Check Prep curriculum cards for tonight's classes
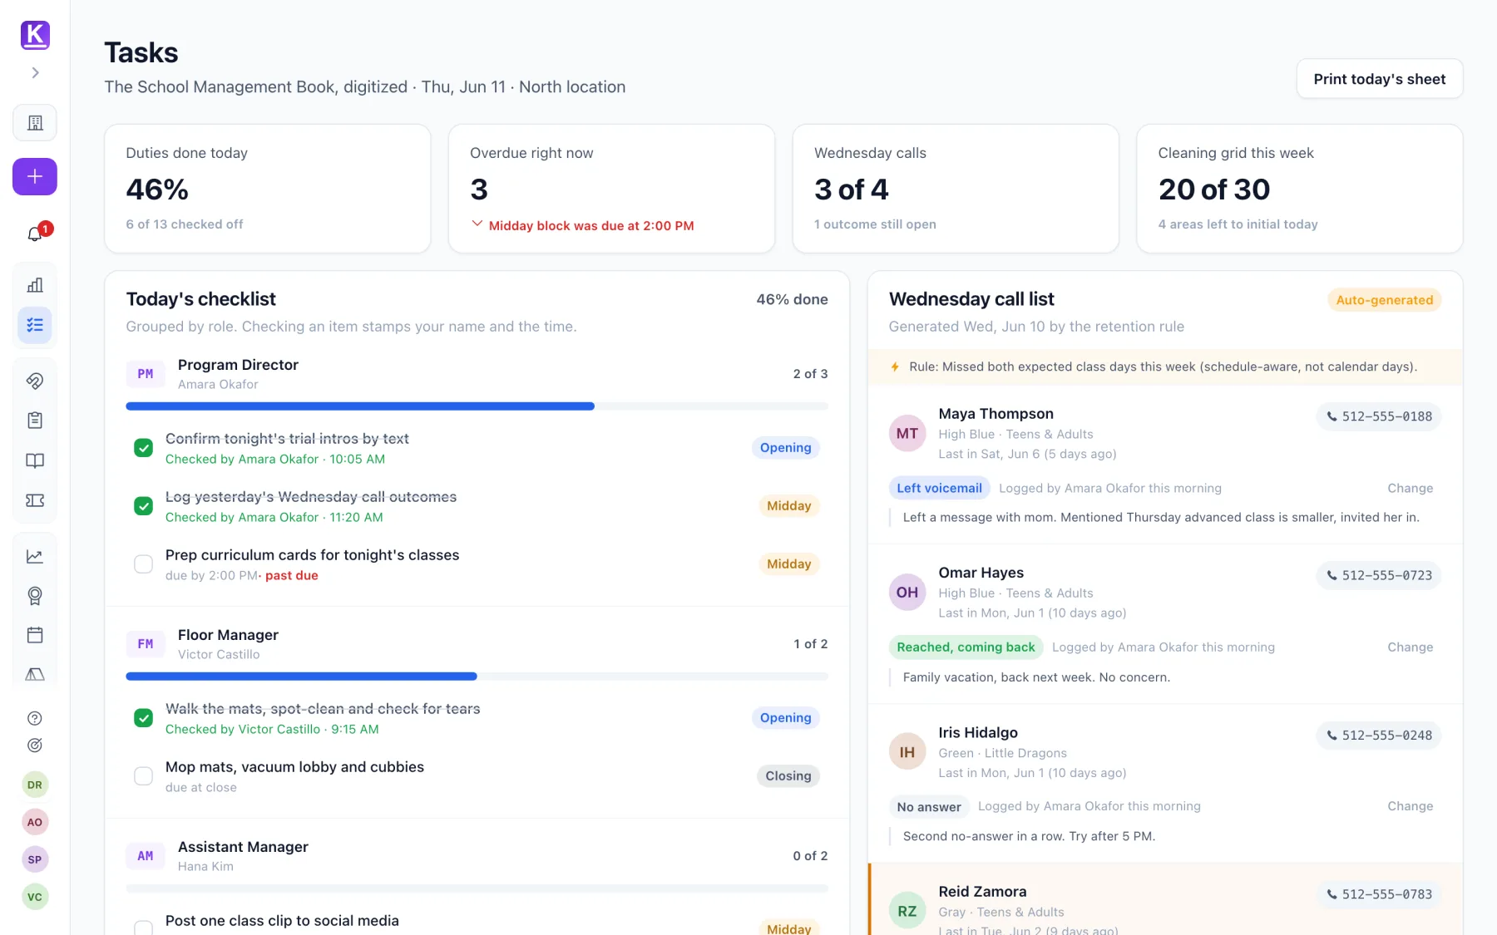The image size is (1497, 935). 144,564
